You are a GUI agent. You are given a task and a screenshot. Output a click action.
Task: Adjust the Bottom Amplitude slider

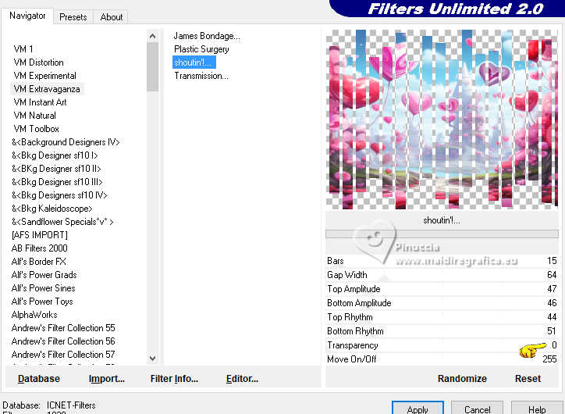click(442, 303)
